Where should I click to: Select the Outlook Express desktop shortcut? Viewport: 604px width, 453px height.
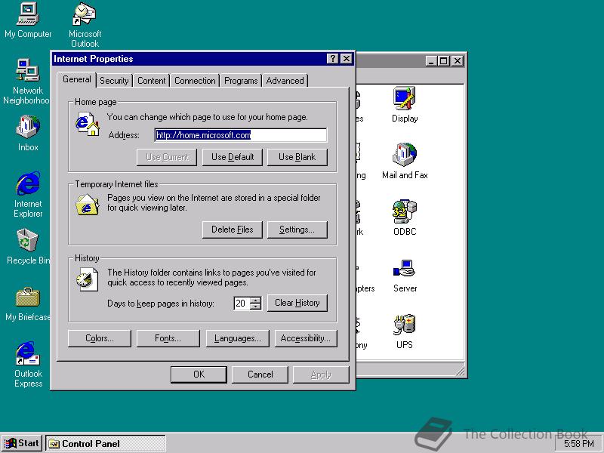coord(28,364)
